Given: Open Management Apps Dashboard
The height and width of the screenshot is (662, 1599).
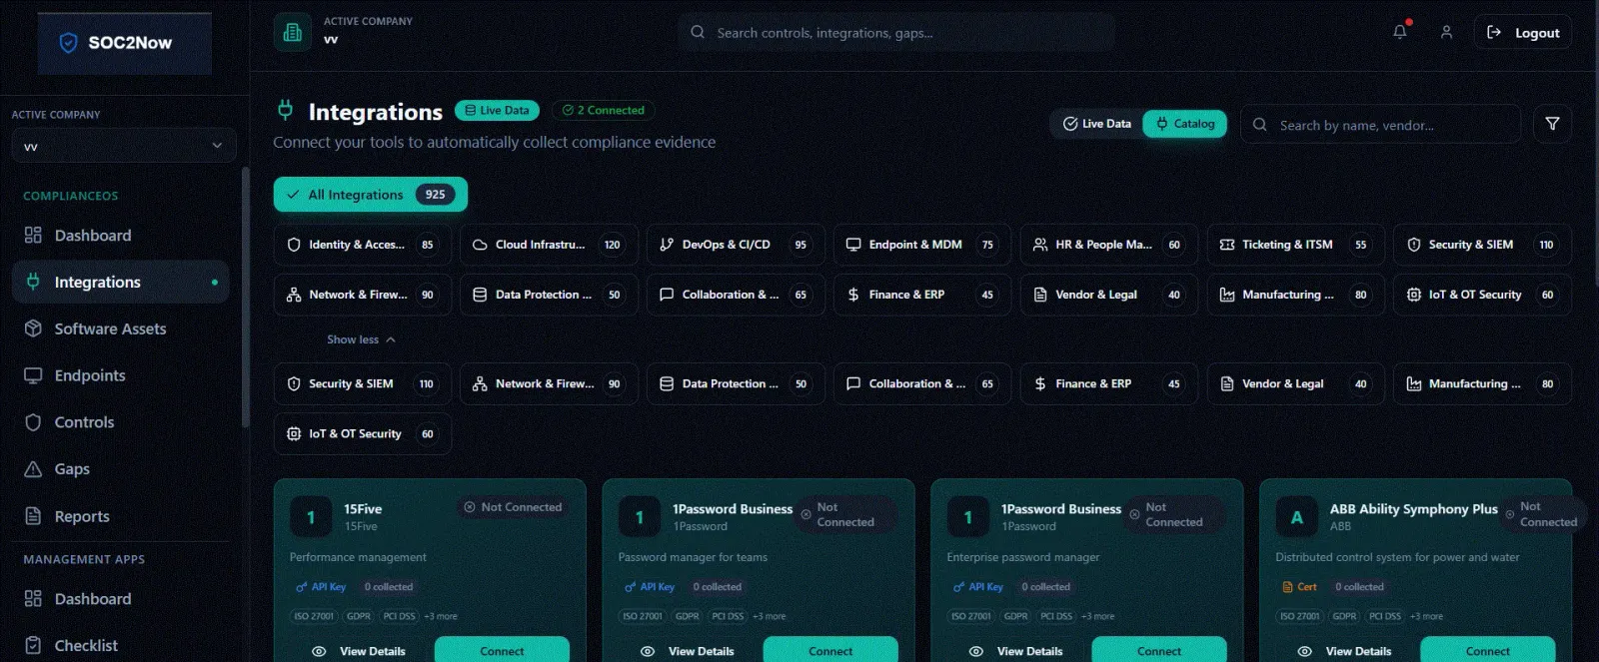Looking at the screenshot, I should pyautogui.click(x=121, y=598).
